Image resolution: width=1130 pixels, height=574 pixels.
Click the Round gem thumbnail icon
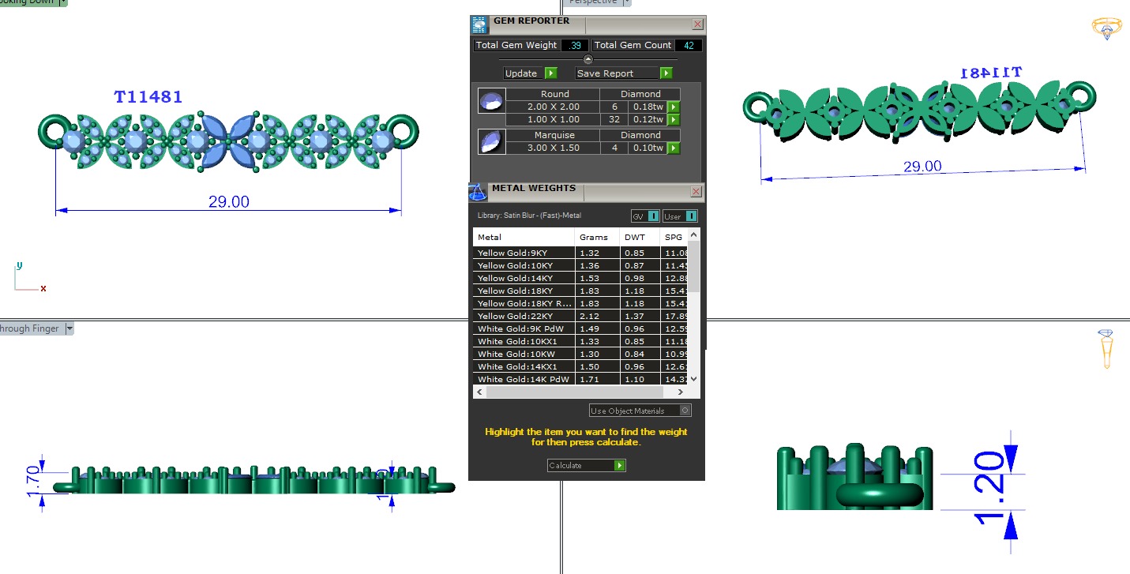pos(490,101)
